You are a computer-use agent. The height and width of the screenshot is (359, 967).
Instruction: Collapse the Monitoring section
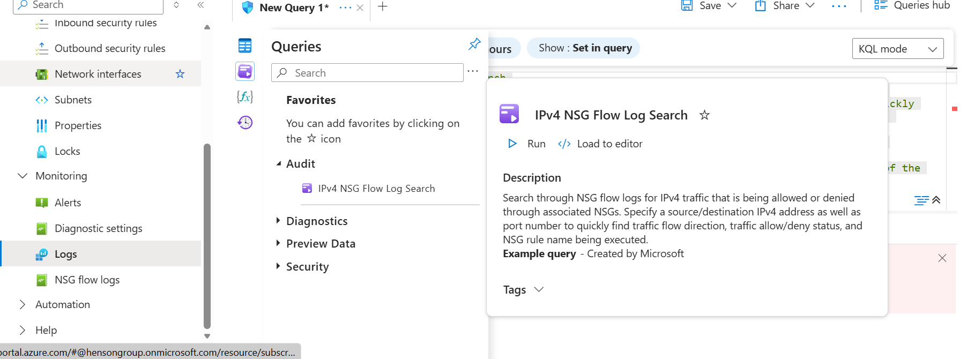(x=23, y=176)
